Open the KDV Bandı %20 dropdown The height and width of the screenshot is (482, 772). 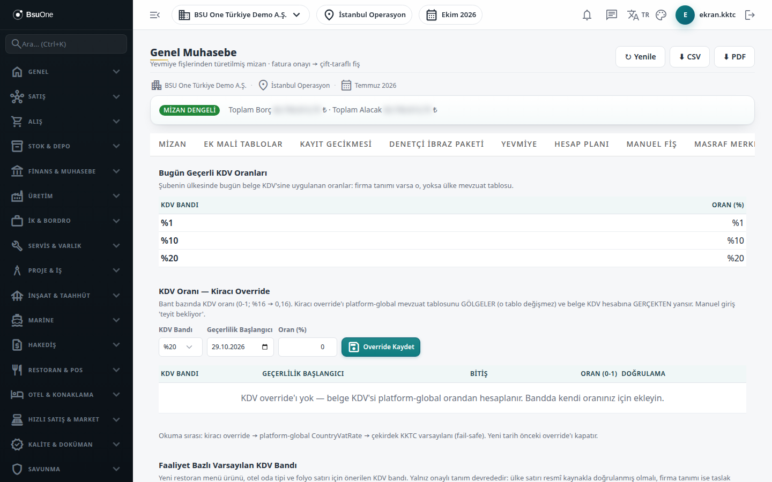[x=180, y=347]
